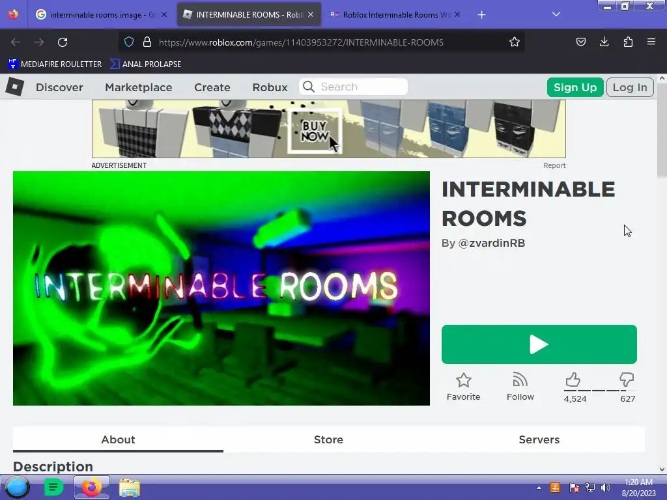Open the Servers tab
The image size is (667, 500).
(539, 439)
